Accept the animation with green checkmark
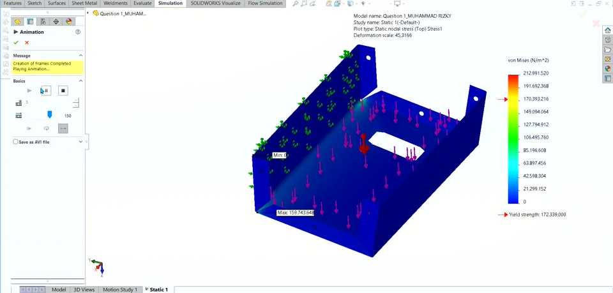Image resolution: width=613 pixels, height=293 pixels. tap(16, 42)
